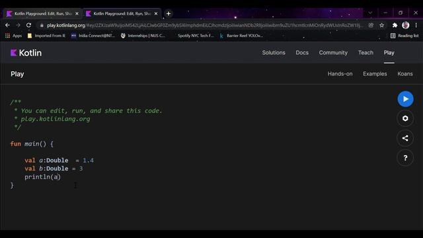The width and height of the screenshot is (423, 238).
Task: Click the browser forward arrow
Action: [x=18, y=25]
